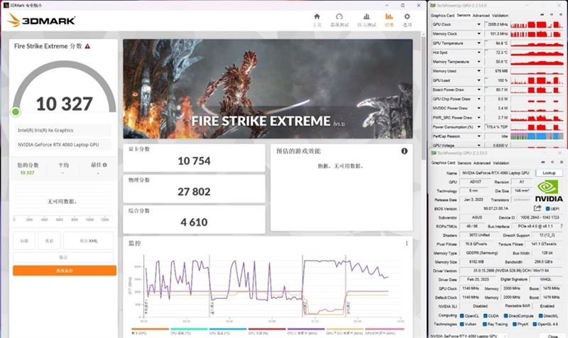The width and height of the screenshot is (568, 338).
Task: Toggle the PhysX checkbox
Action: (514, 325)
